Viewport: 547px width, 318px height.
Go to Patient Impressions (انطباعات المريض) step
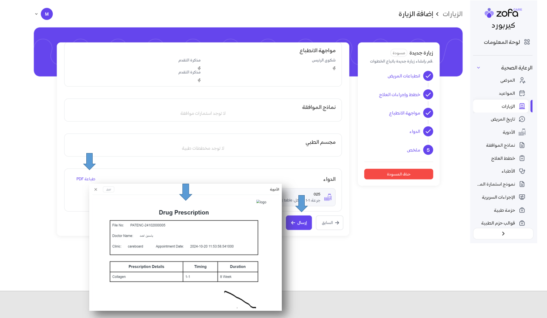(x=403, y=76)
